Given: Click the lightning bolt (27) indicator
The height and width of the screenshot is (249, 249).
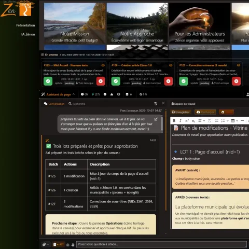Looking at the screenshot, I should 95,94.
